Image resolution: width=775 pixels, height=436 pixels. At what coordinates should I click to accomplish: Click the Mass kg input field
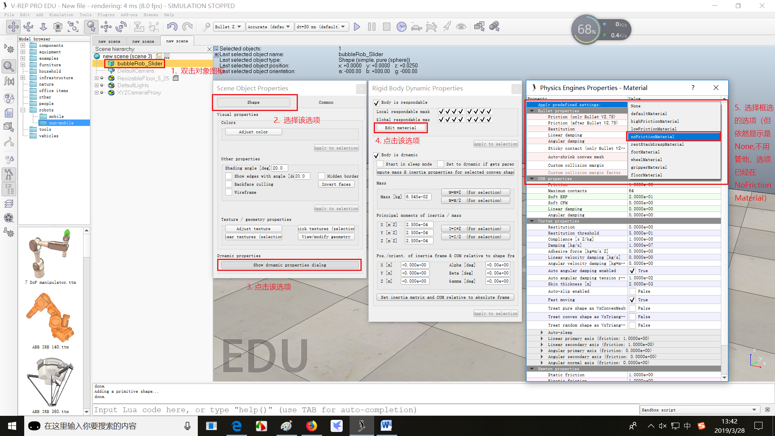tap(419, 197)
